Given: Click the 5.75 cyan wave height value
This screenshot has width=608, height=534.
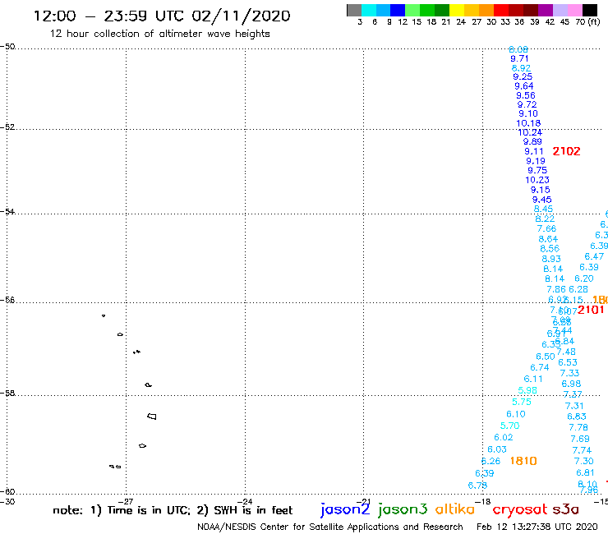Looking at the screenshot, I should 522,402.
